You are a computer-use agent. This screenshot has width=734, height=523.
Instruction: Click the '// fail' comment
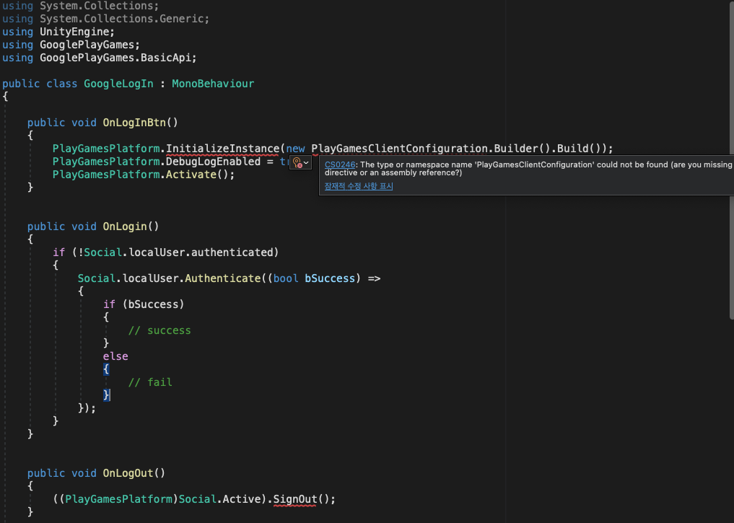[150, 382]
